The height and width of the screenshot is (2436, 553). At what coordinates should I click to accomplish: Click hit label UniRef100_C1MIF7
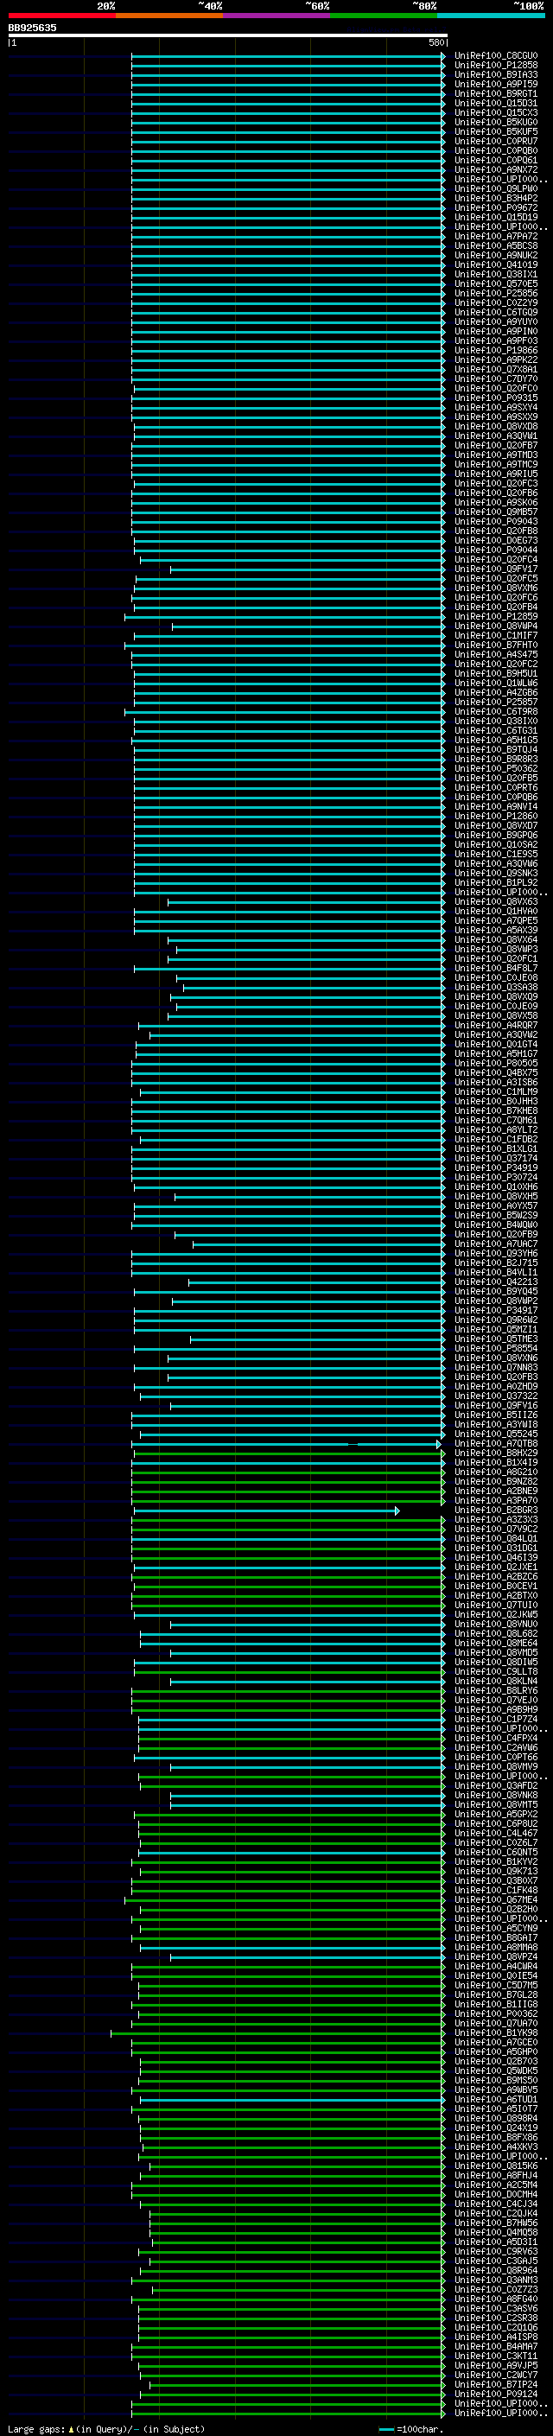[495, 635]
